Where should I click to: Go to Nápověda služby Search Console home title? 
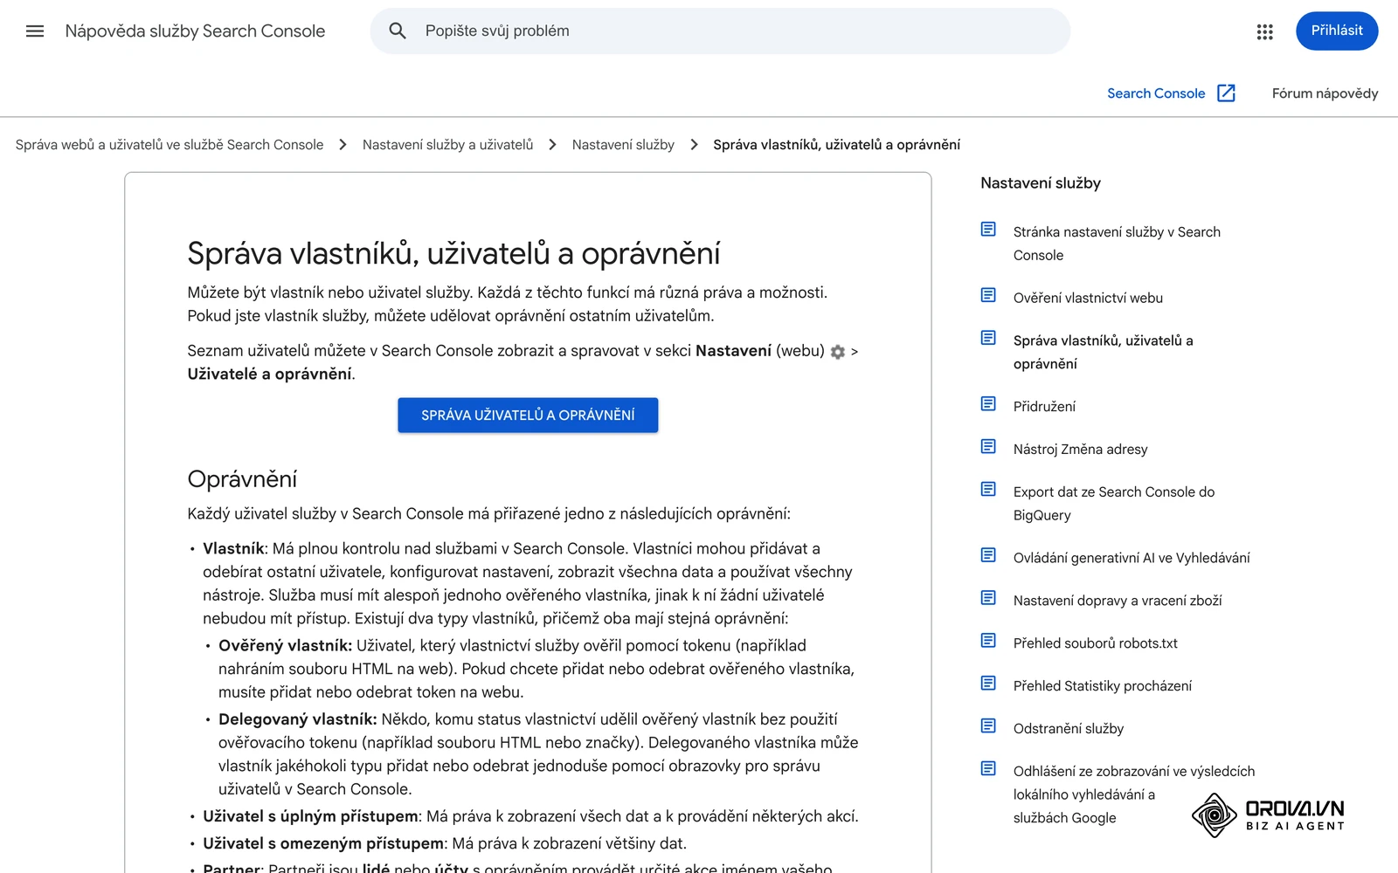point(195,31)
